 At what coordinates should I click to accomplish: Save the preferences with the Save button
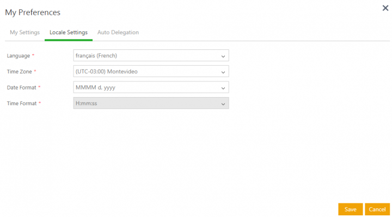(350, 209)
